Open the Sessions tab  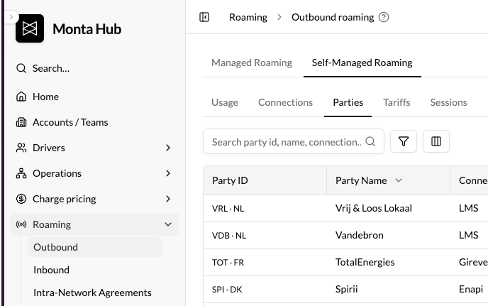[x=448, y=102]
